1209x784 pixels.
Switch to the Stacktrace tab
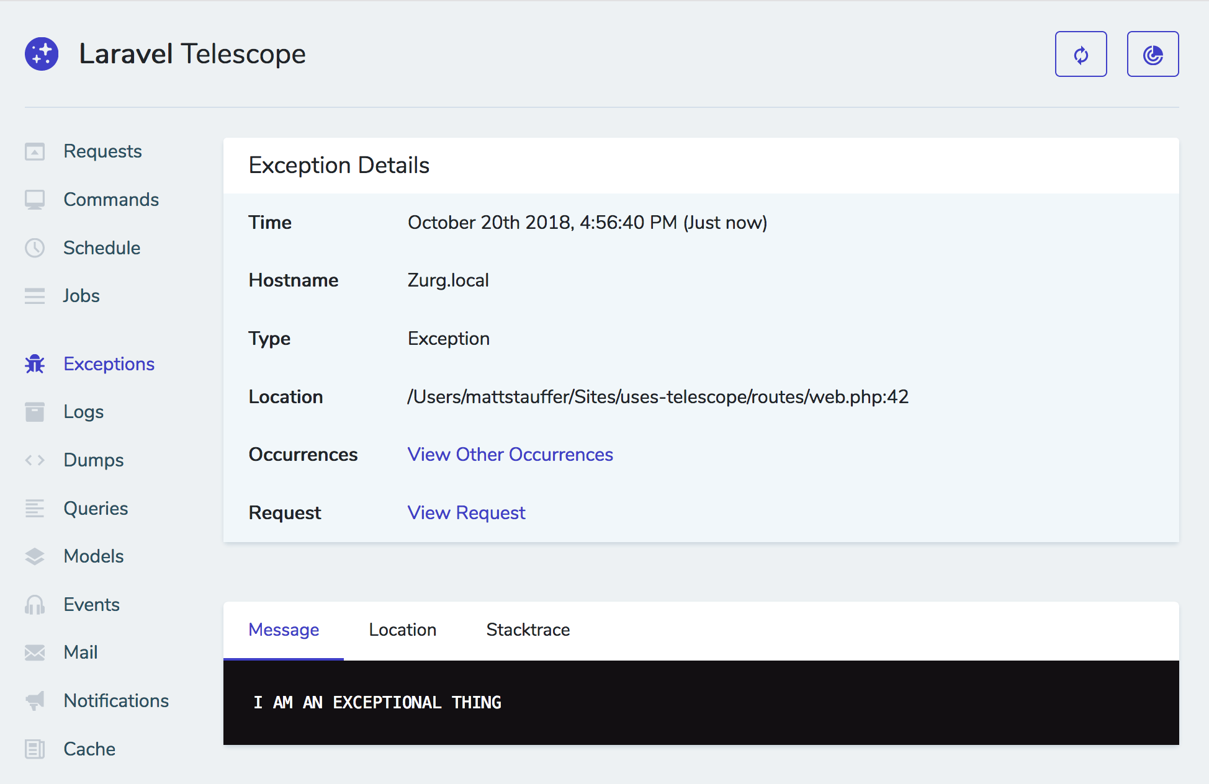coord(528,630)
